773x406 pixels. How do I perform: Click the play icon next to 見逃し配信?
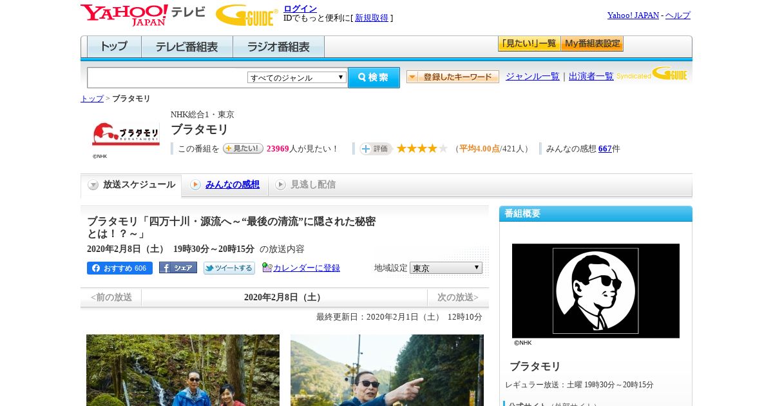[x=280, y=185]
